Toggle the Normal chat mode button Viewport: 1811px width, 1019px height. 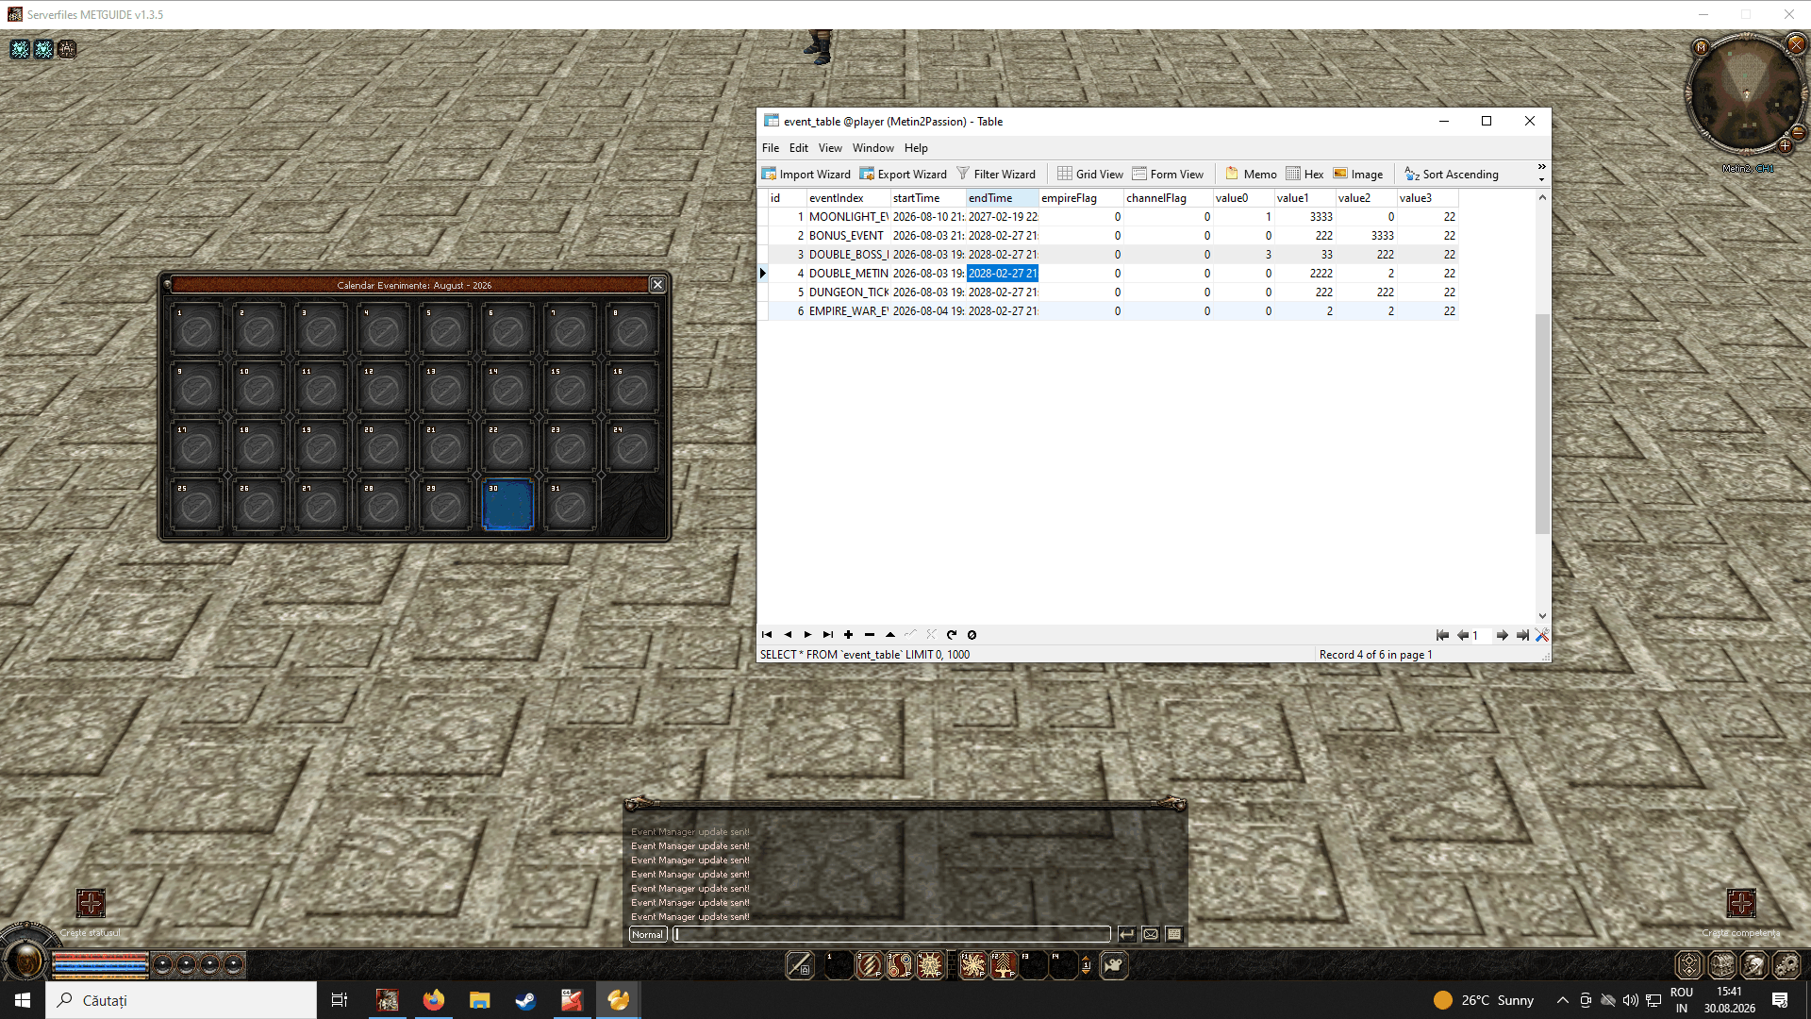pyautogui.click(x=648, y=934)
